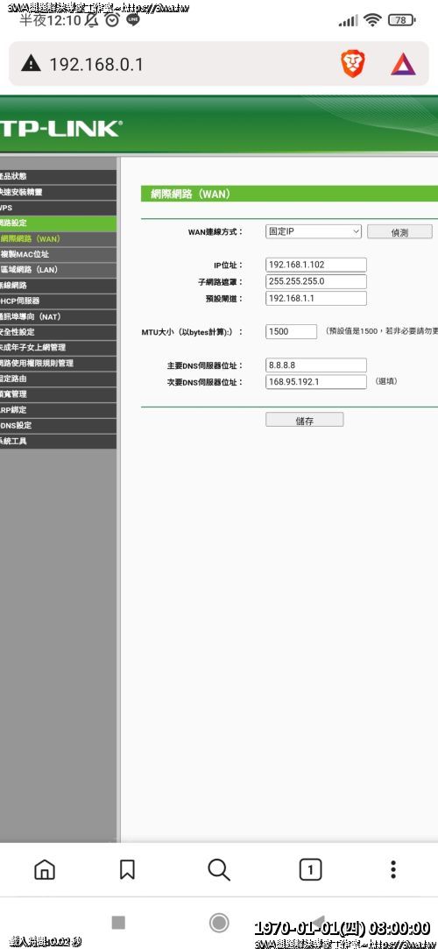The width and height of the screenshot is (438, 949).
Task: Open the bookmarks icon
Action: click(x=127, y=870)
